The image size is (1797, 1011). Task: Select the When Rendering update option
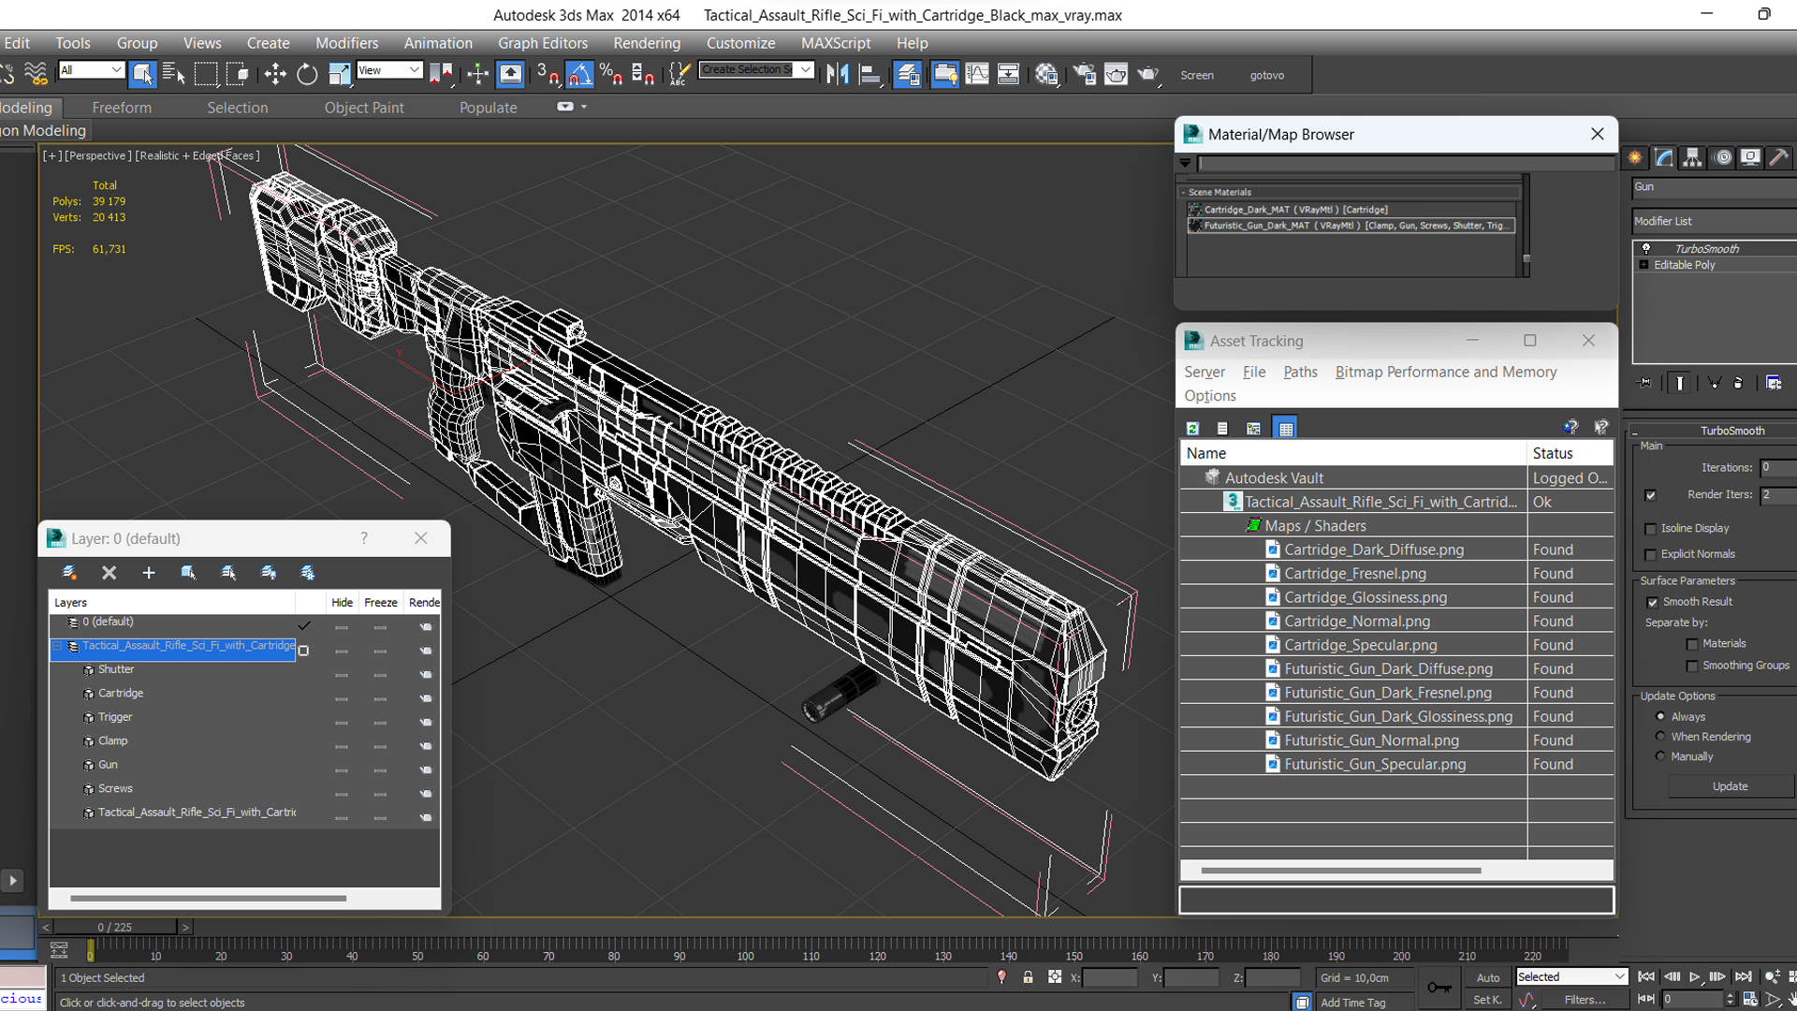pyautogui.click(x=1660, y=737)
